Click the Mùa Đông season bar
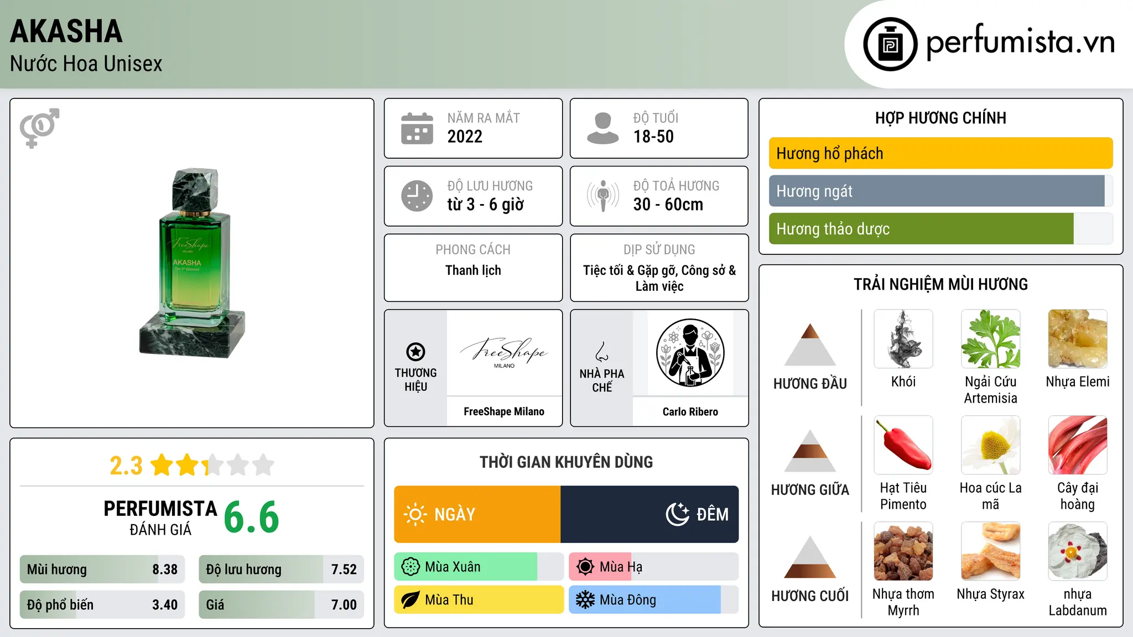The width and height of the screenshot is (1133, 637). click(653, 600)
